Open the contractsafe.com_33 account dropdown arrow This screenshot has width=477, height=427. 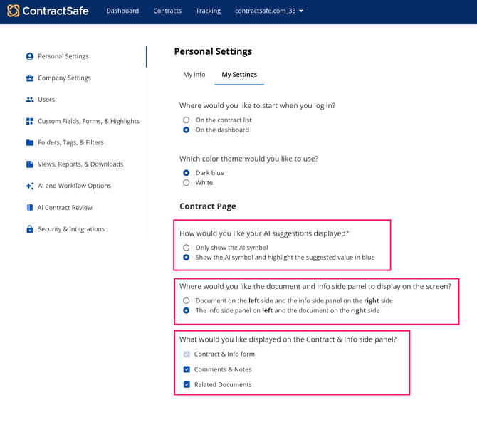pyautogui.click(x=301, y=11)
